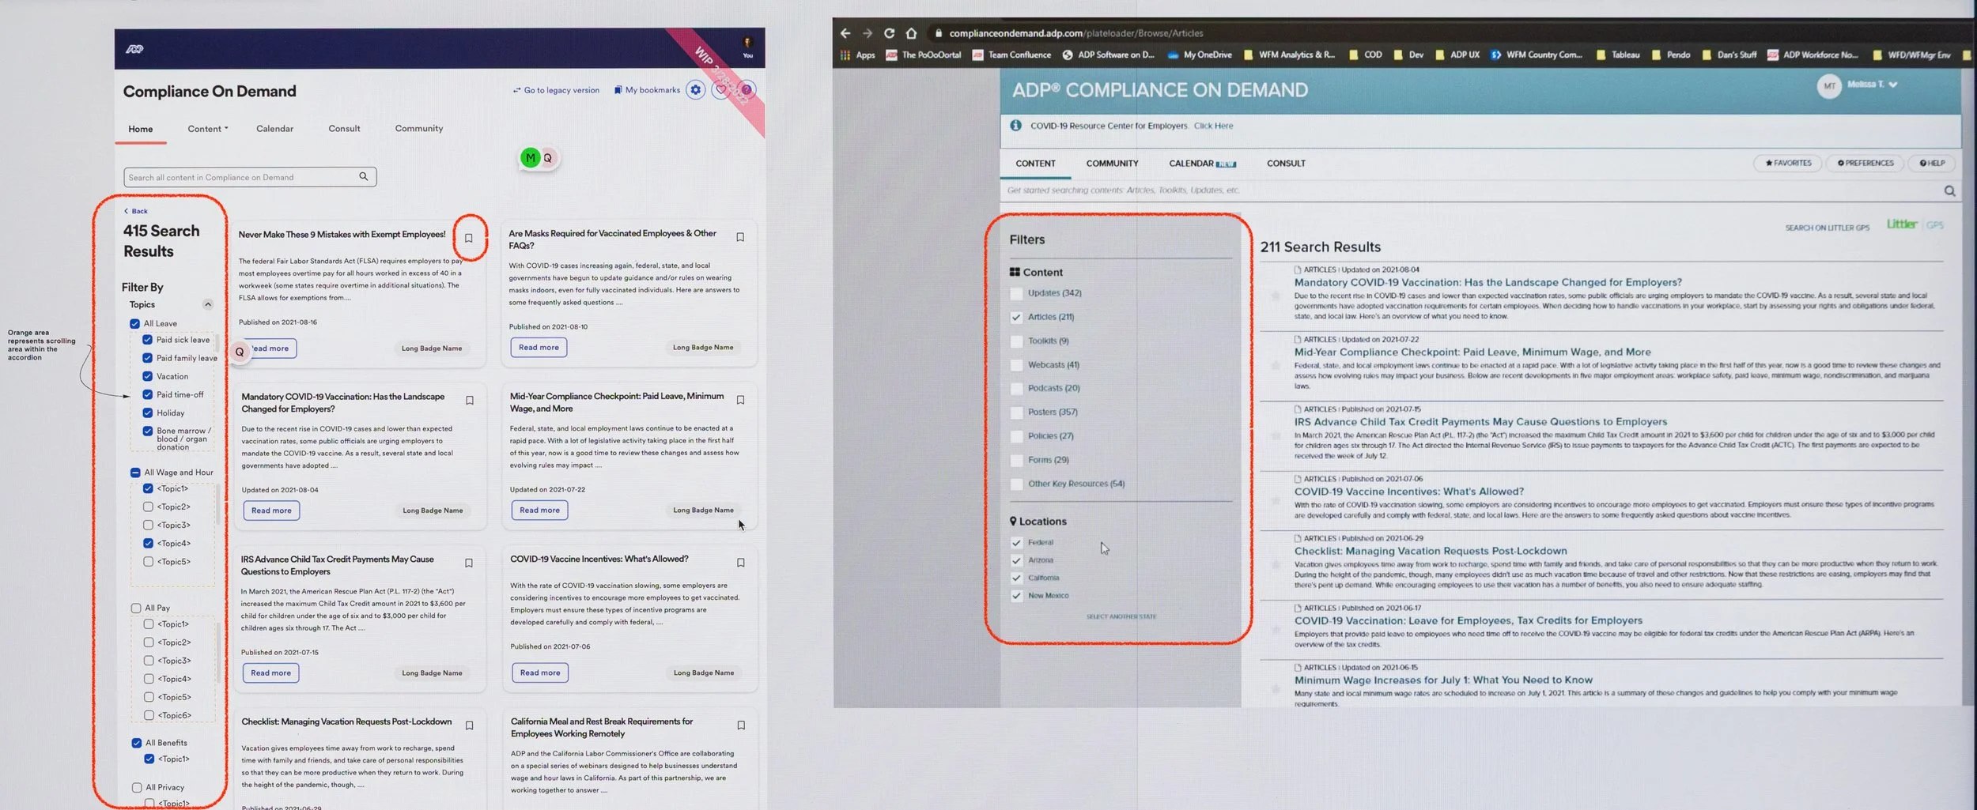Click 'SELECT ANOTHER STATE' link
The height and width of the screenshot is (810, 1977).
click(x=1121, y=617)
